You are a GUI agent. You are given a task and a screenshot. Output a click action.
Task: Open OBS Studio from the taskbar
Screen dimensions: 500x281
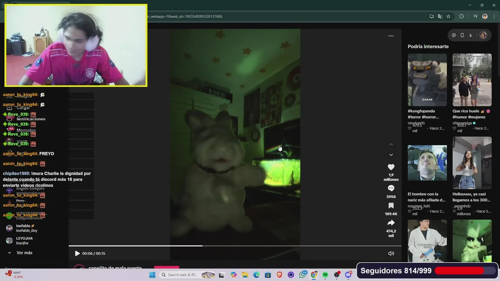point(337,275)
